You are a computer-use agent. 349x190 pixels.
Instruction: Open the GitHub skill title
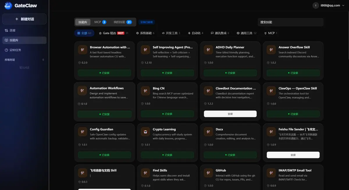click(221, 170)
